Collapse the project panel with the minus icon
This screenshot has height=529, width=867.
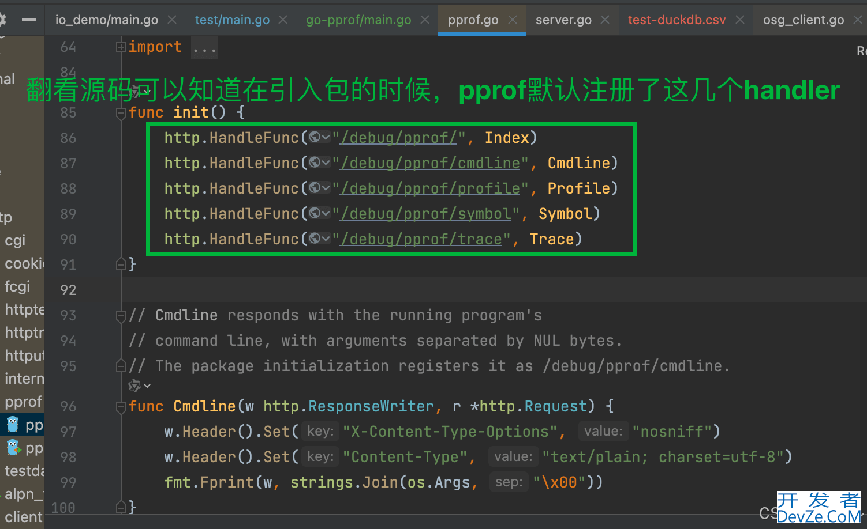[29, 20]
